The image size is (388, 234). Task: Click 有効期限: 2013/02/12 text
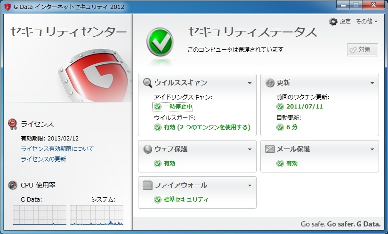[x=49, y=139]
